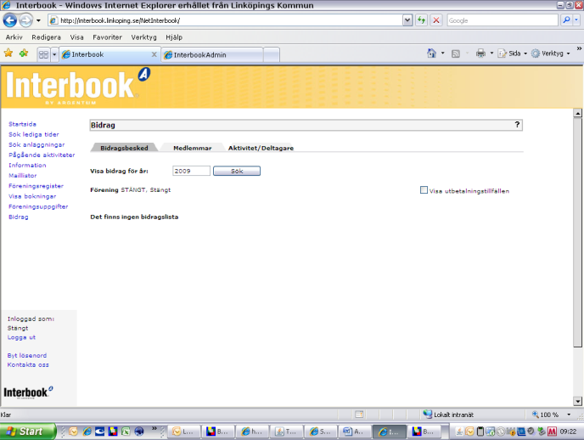Viewport: 584px width, 440px height.
Task: Open the Sida page menu
Action: click(x=513, y=54)
